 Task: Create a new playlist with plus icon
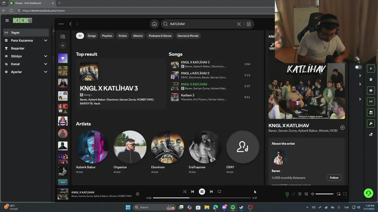63,46
